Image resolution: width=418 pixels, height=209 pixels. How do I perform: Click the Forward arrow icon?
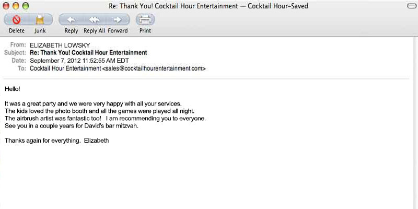point(118,20)
